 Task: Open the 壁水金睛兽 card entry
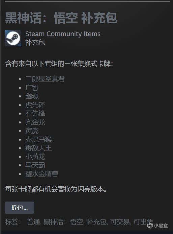point(42,174)
